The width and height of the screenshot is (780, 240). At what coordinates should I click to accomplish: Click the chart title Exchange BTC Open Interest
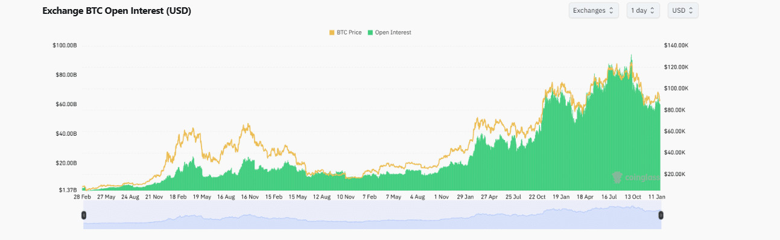116,11
